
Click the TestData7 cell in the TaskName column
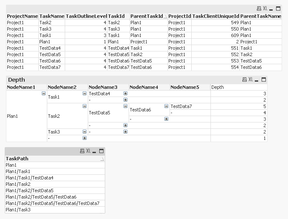(50, 67)
